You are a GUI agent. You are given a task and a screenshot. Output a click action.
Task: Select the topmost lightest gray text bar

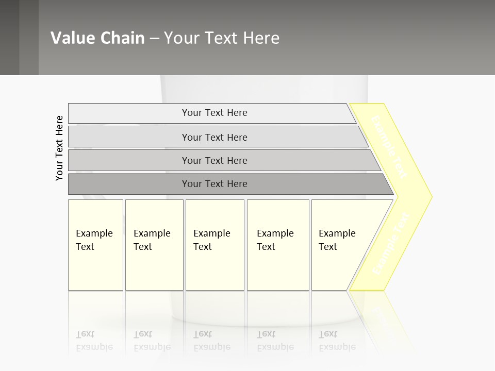pyautogui.click(x=214, y=113)
